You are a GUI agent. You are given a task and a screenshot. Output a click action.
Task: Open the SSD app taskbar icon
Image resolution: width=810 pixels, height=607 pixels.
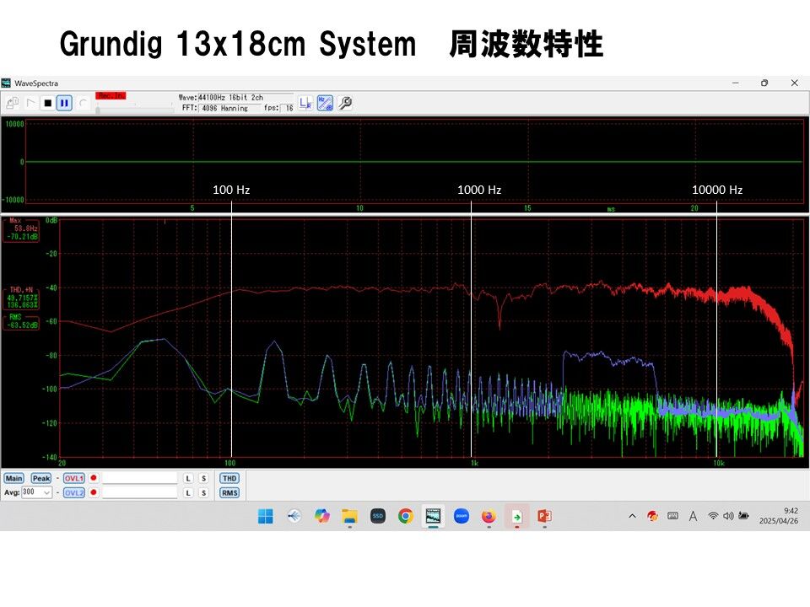click(378, 516)
